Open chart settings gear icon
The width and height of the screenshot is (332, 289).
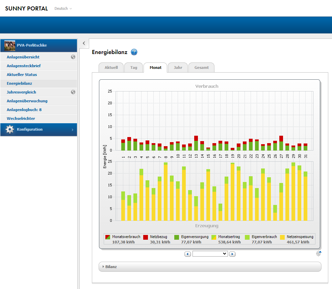pos(318,254)
